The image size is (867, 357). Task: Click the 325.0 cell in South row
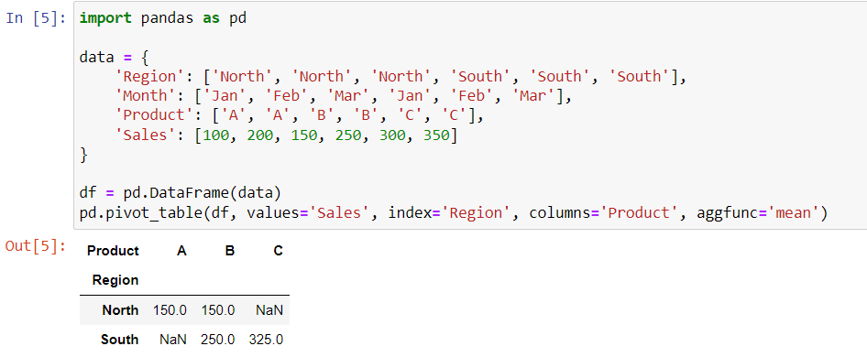click(x=266, y=340)
